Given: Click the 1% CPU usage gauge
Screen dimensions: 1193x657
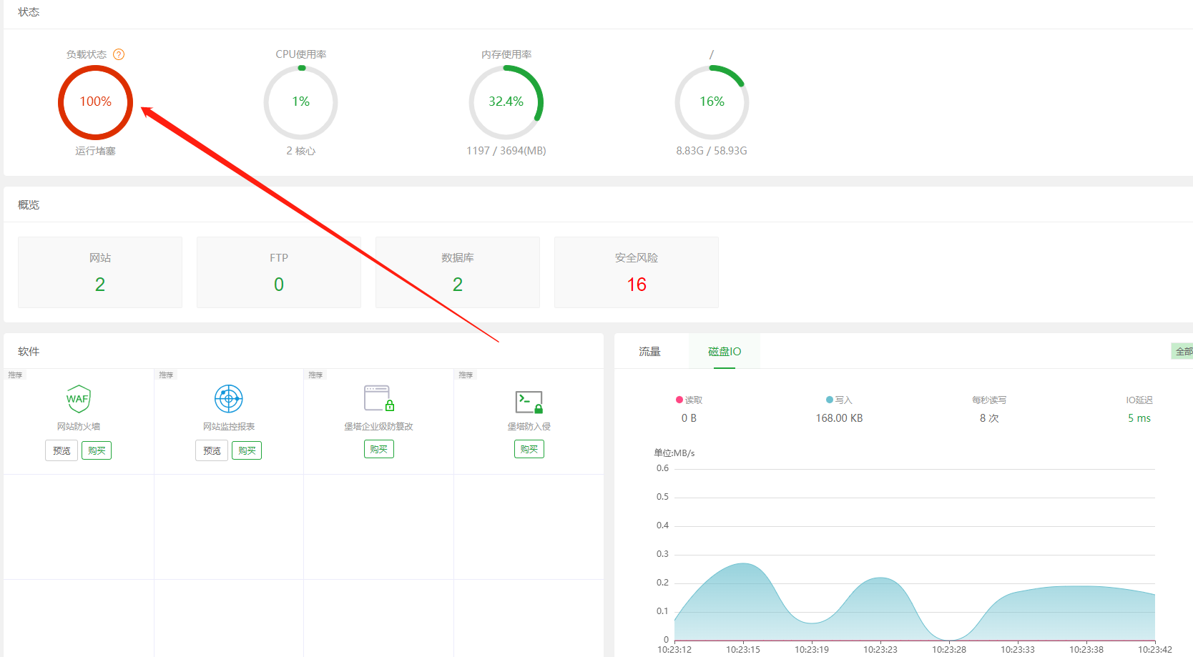Looking at the screenshot, I should 300,102.
